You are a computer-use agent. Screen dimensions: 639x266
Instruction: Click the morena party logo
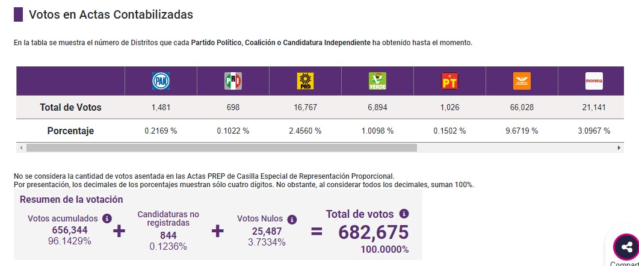pos(594,81)
